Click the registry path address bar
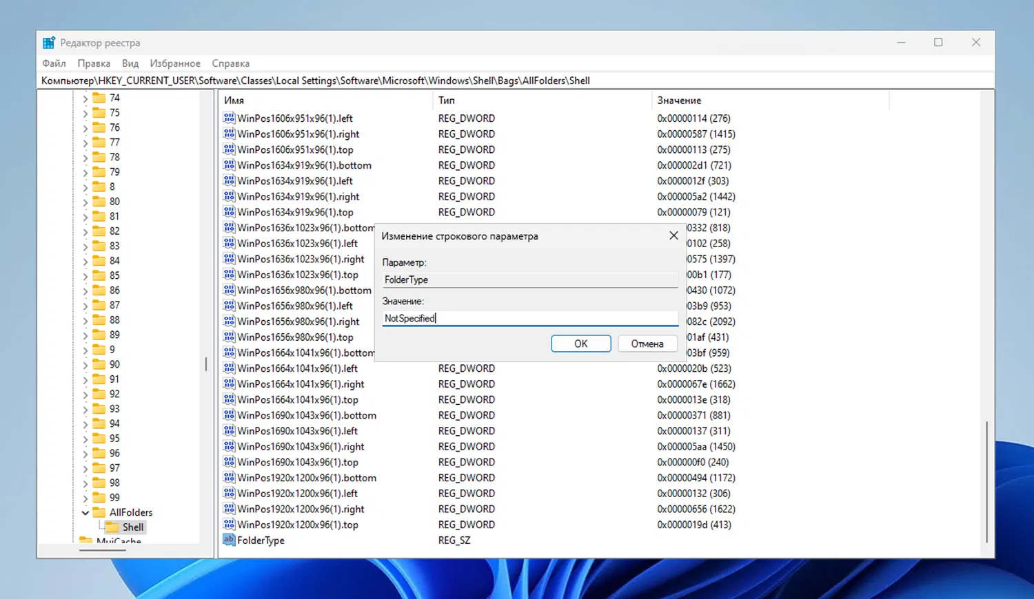 (516, 81)
